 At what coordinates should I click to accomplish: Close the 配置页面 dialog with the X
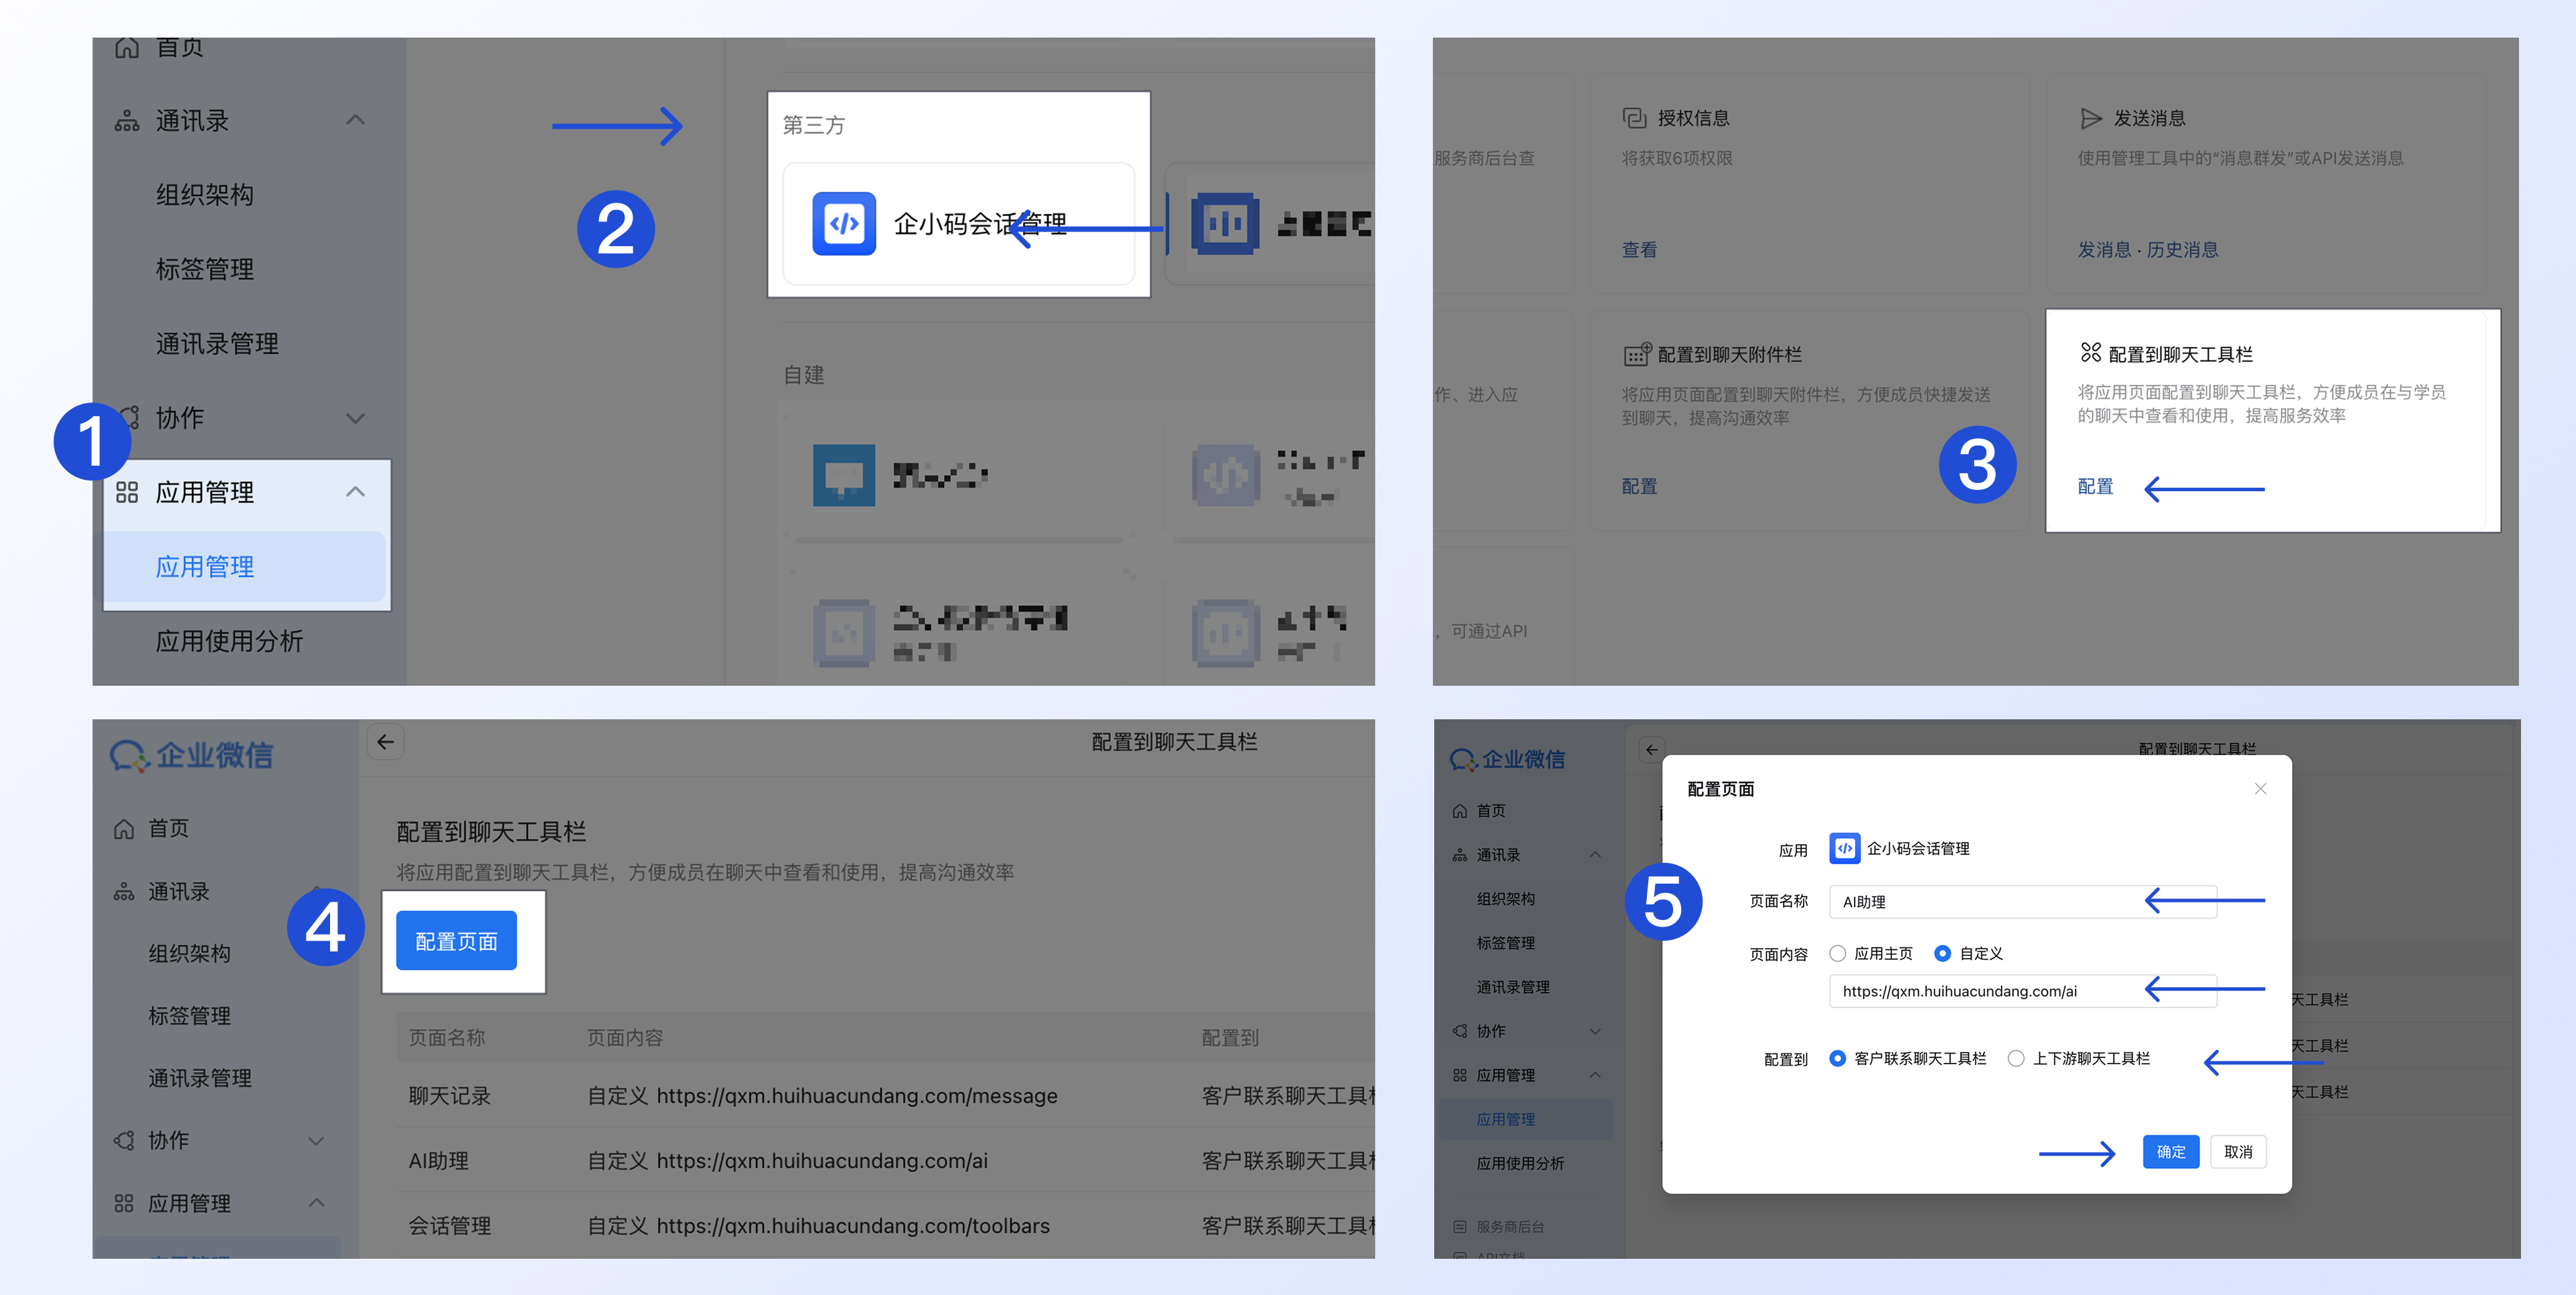click(x=2260, y=789)
